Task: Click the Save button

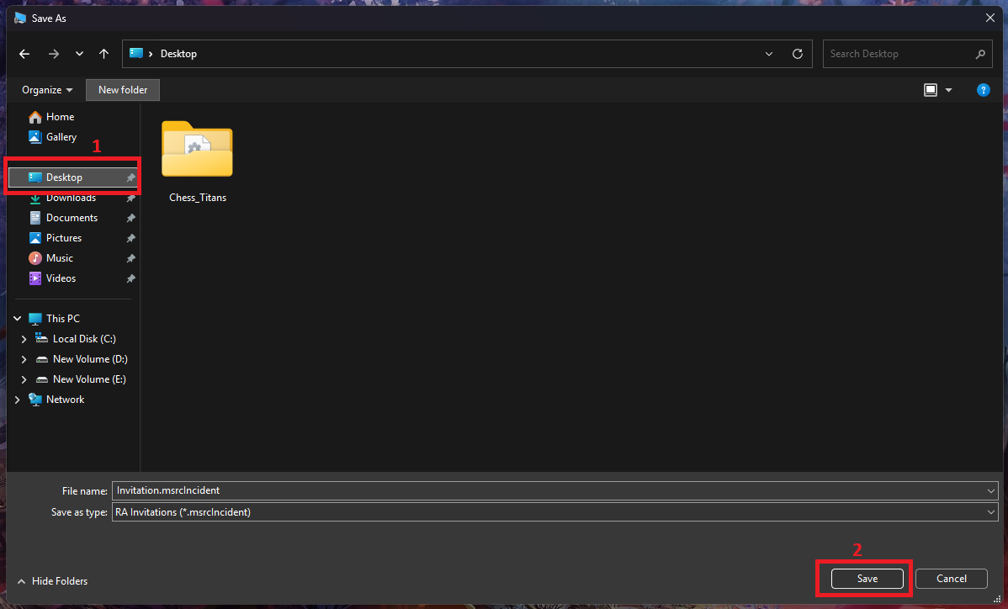Action: (867, 579)
